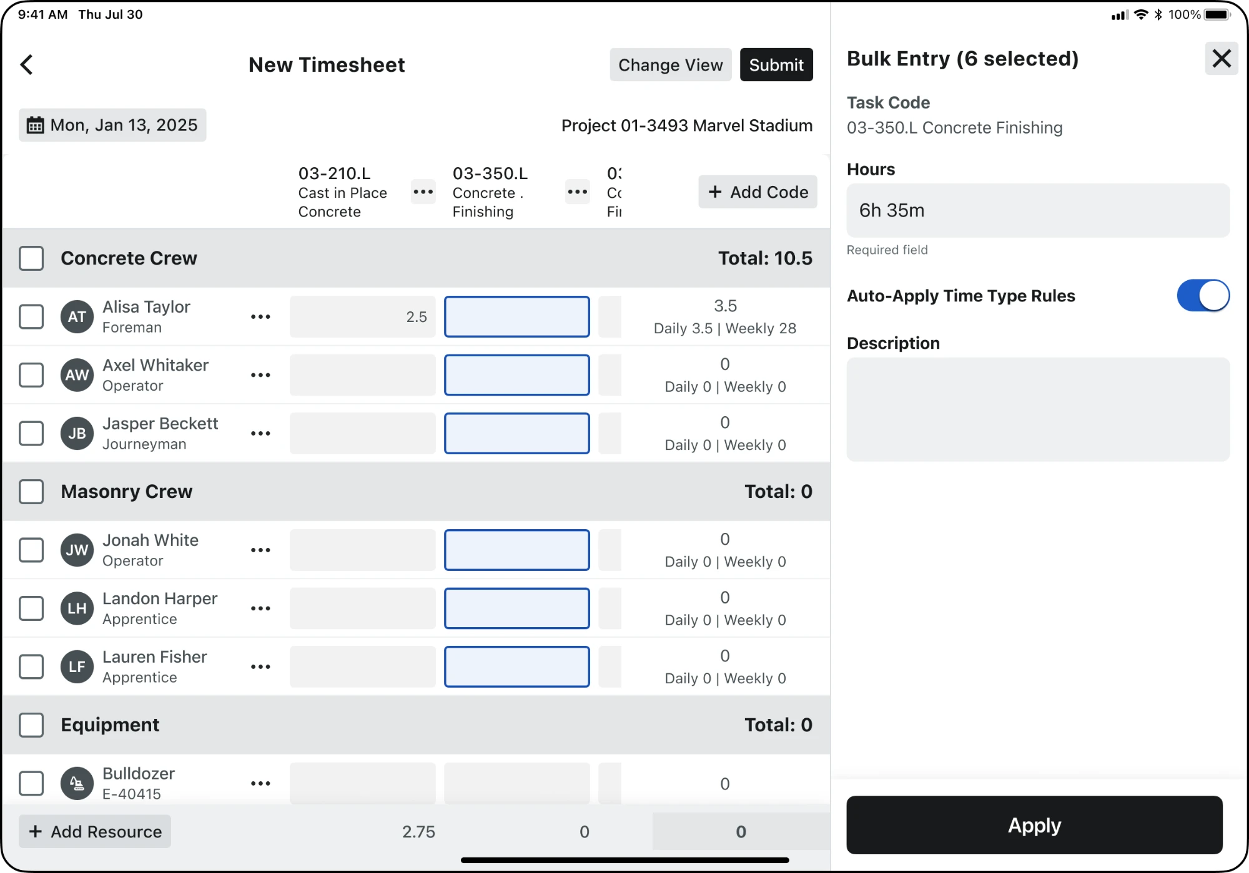Click the Project 01-3493 Marvel Stadium label
The image size is (1249, 873).
pyautogui.click(x=687, y=125)
